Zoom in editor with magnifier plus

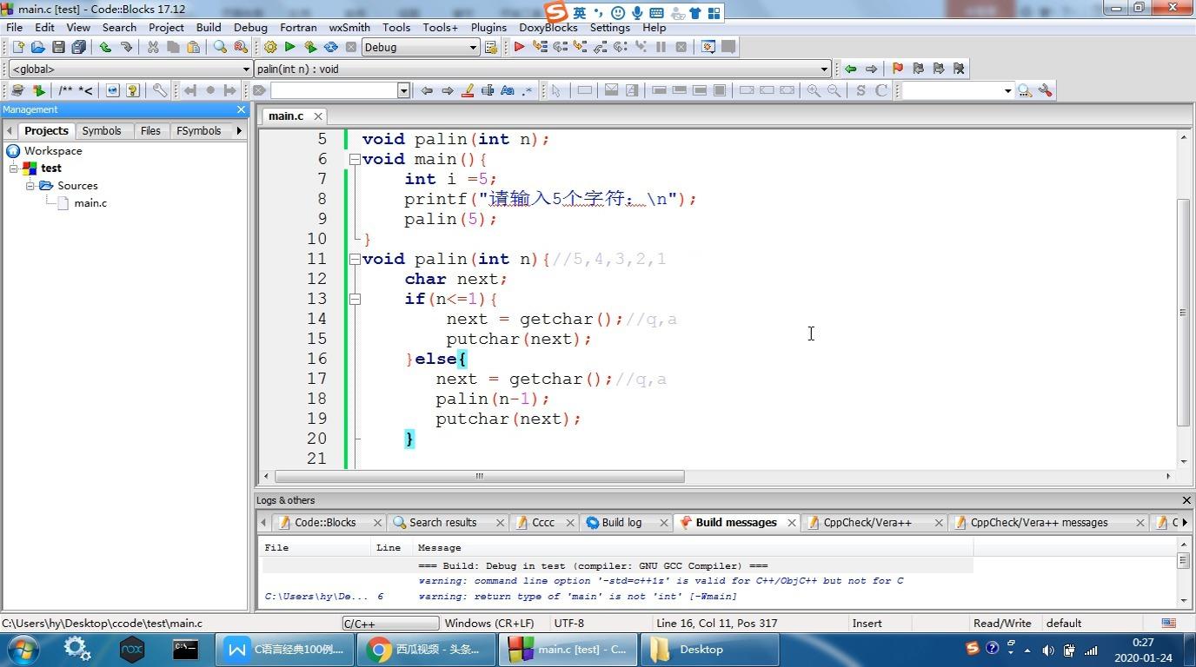pos(814,90)
